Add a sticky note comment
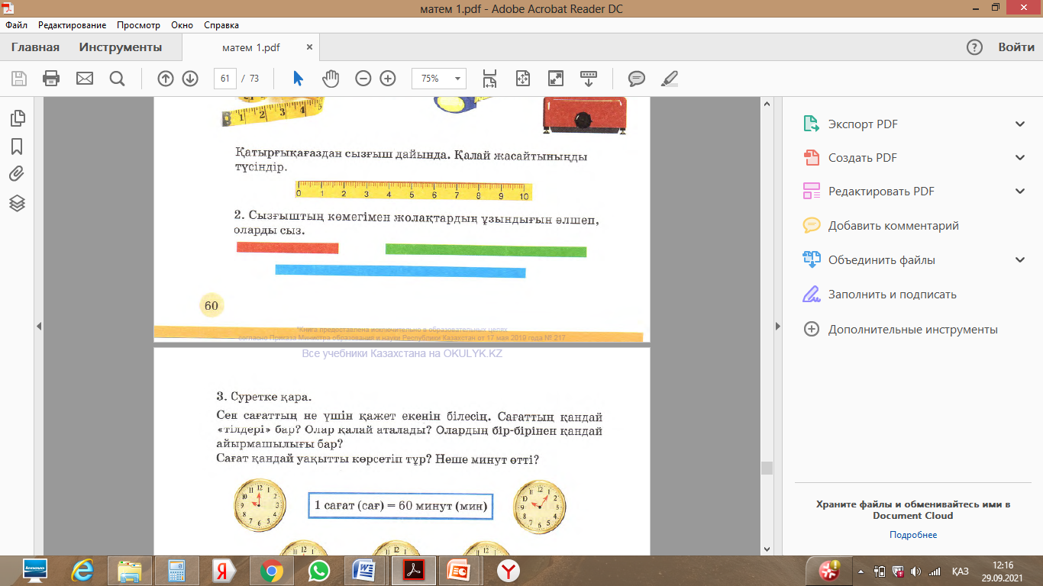The image size is (1043, 586). point(637,79)
